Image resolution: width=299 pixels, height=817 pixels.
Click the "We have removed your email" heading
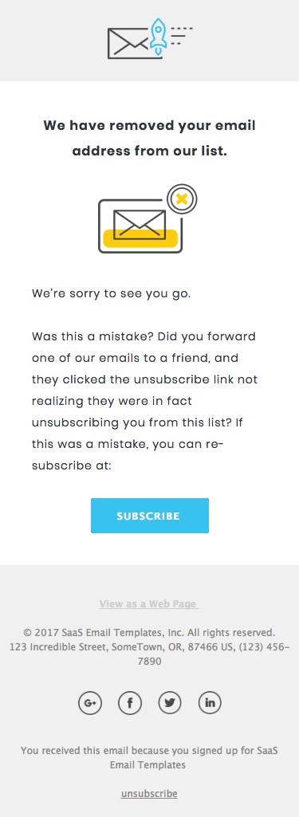click(150, 126)
